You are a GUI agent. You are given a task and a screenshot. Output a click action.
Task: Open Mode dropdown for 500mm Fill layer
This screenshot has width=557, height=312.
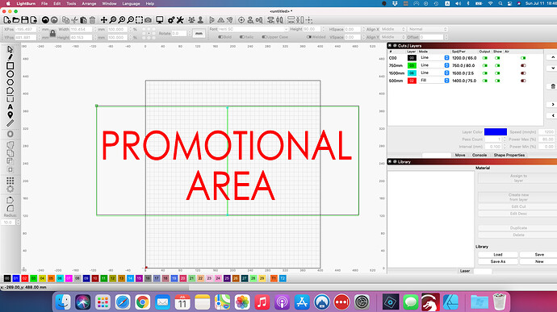click(434, 81)
